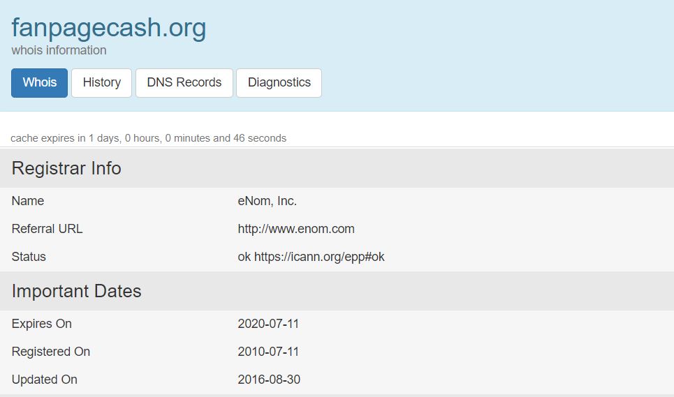Screen dimensions: 674x397
Task: Click the http://www.enom.com referral URL
Action: (296, 229)
